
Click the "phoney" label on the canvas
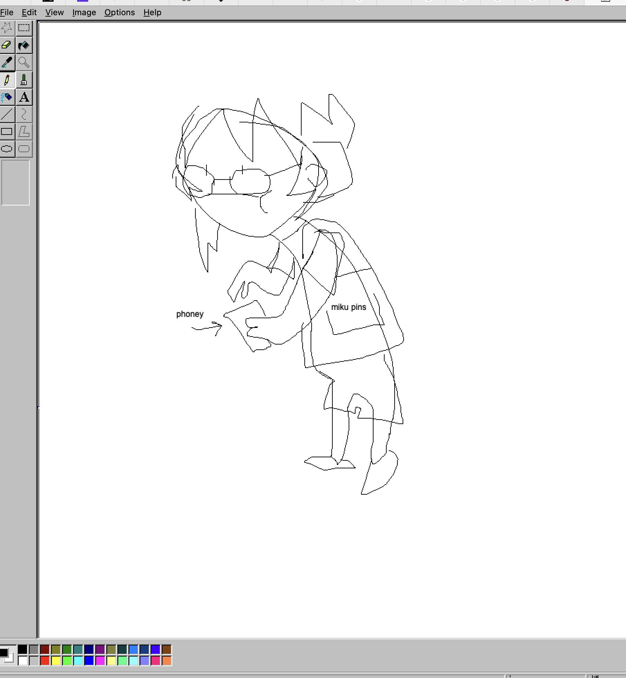coord(190,314)
